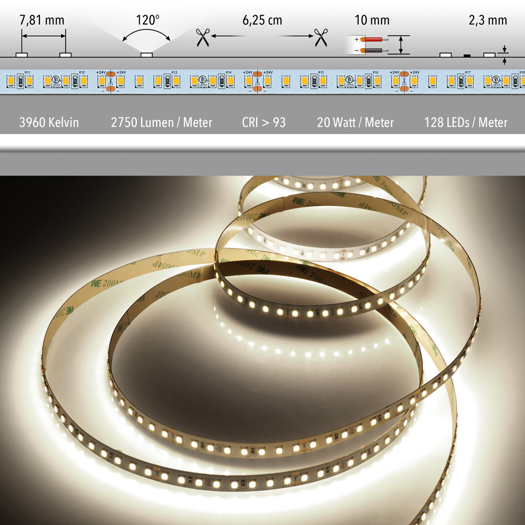This screenshot has width=525, height=525.
Task: Select the 2750 Lumen / Meter label
Action: click(x=162, y=122)
